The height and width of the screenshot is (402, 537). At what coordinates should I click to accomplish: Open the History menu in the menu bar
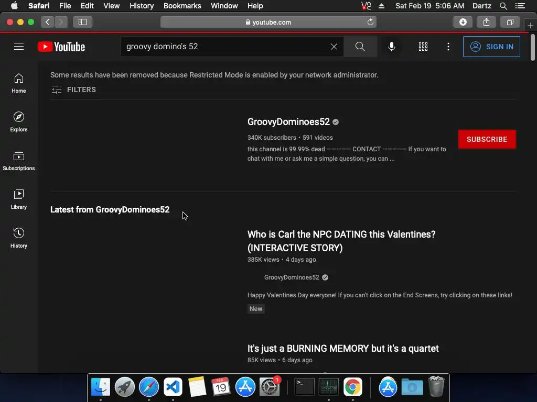[142, 6]
